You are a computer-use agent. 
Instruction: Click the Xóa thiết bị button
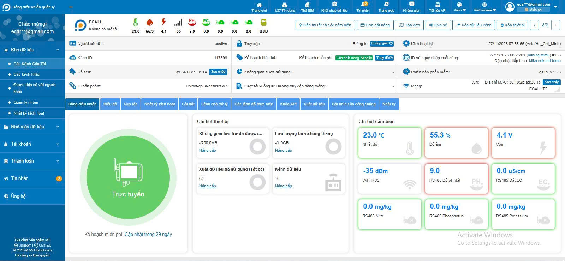pos(512,25)
